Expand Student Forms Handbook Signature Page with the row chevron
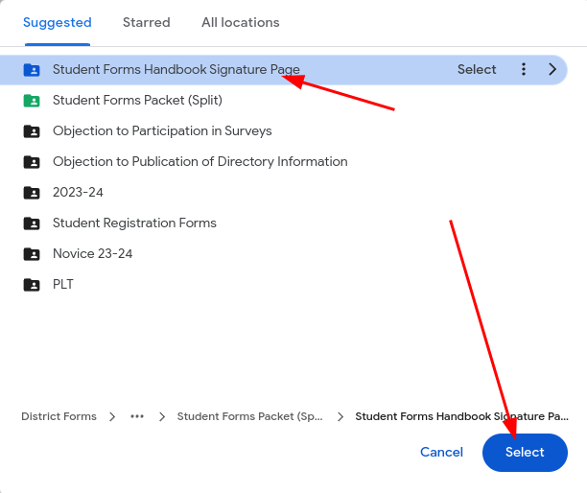587x493 pixels. pos(552,69)
